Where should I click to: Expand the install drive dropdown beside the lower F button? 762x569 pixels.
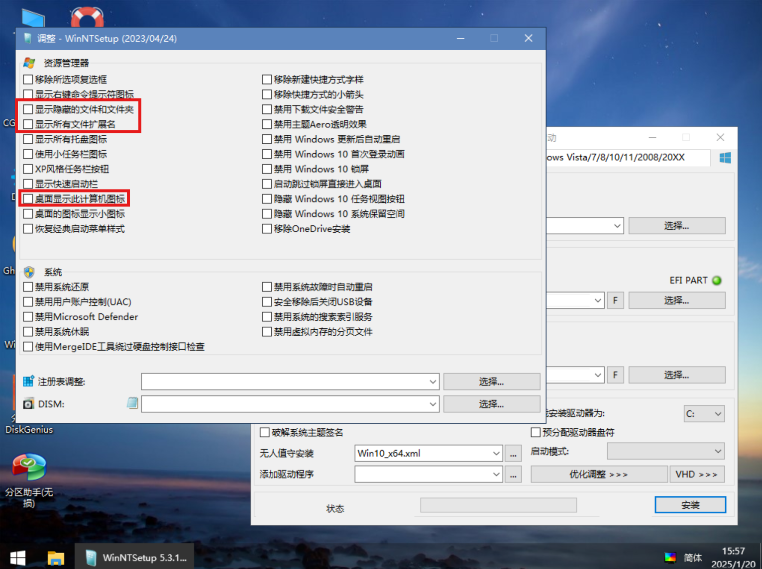[x=598, y=375]
